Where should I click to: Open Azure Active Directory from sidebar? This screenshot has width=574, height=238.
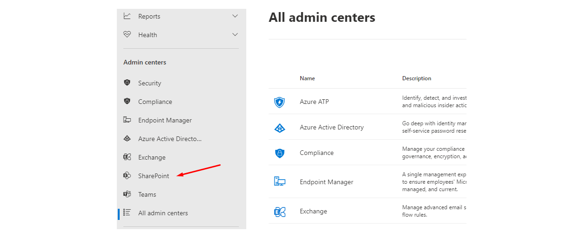[170, 139]
